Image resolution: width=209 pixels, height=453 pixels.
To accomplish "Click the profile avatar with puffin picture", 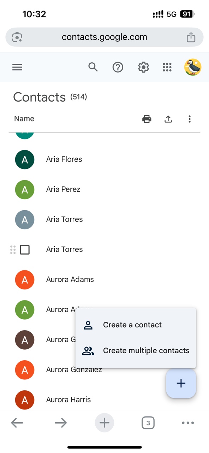I will point(192,67).
